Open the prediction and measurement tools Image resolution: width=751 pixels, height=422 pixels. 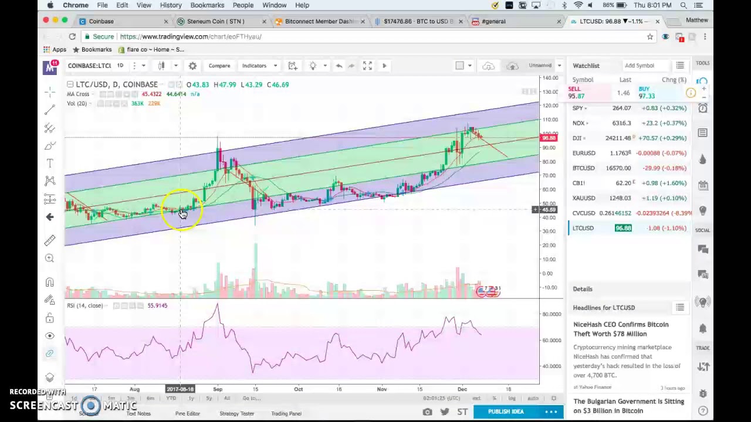[50, 199]
